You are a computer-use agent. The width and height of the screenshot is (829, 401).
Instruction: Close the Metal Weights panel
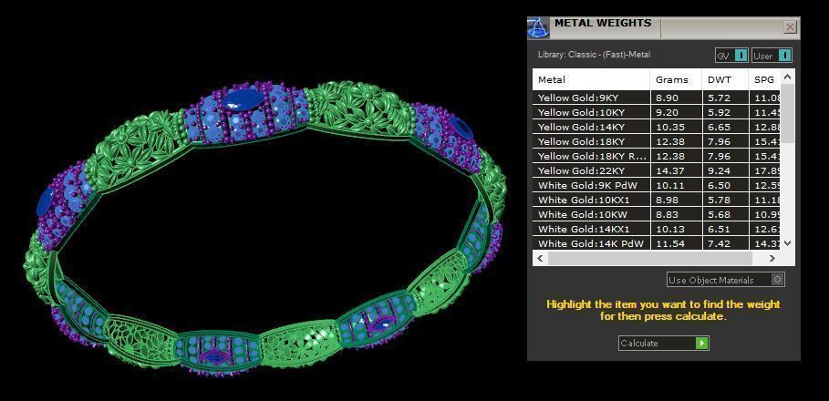pos(790,27)
